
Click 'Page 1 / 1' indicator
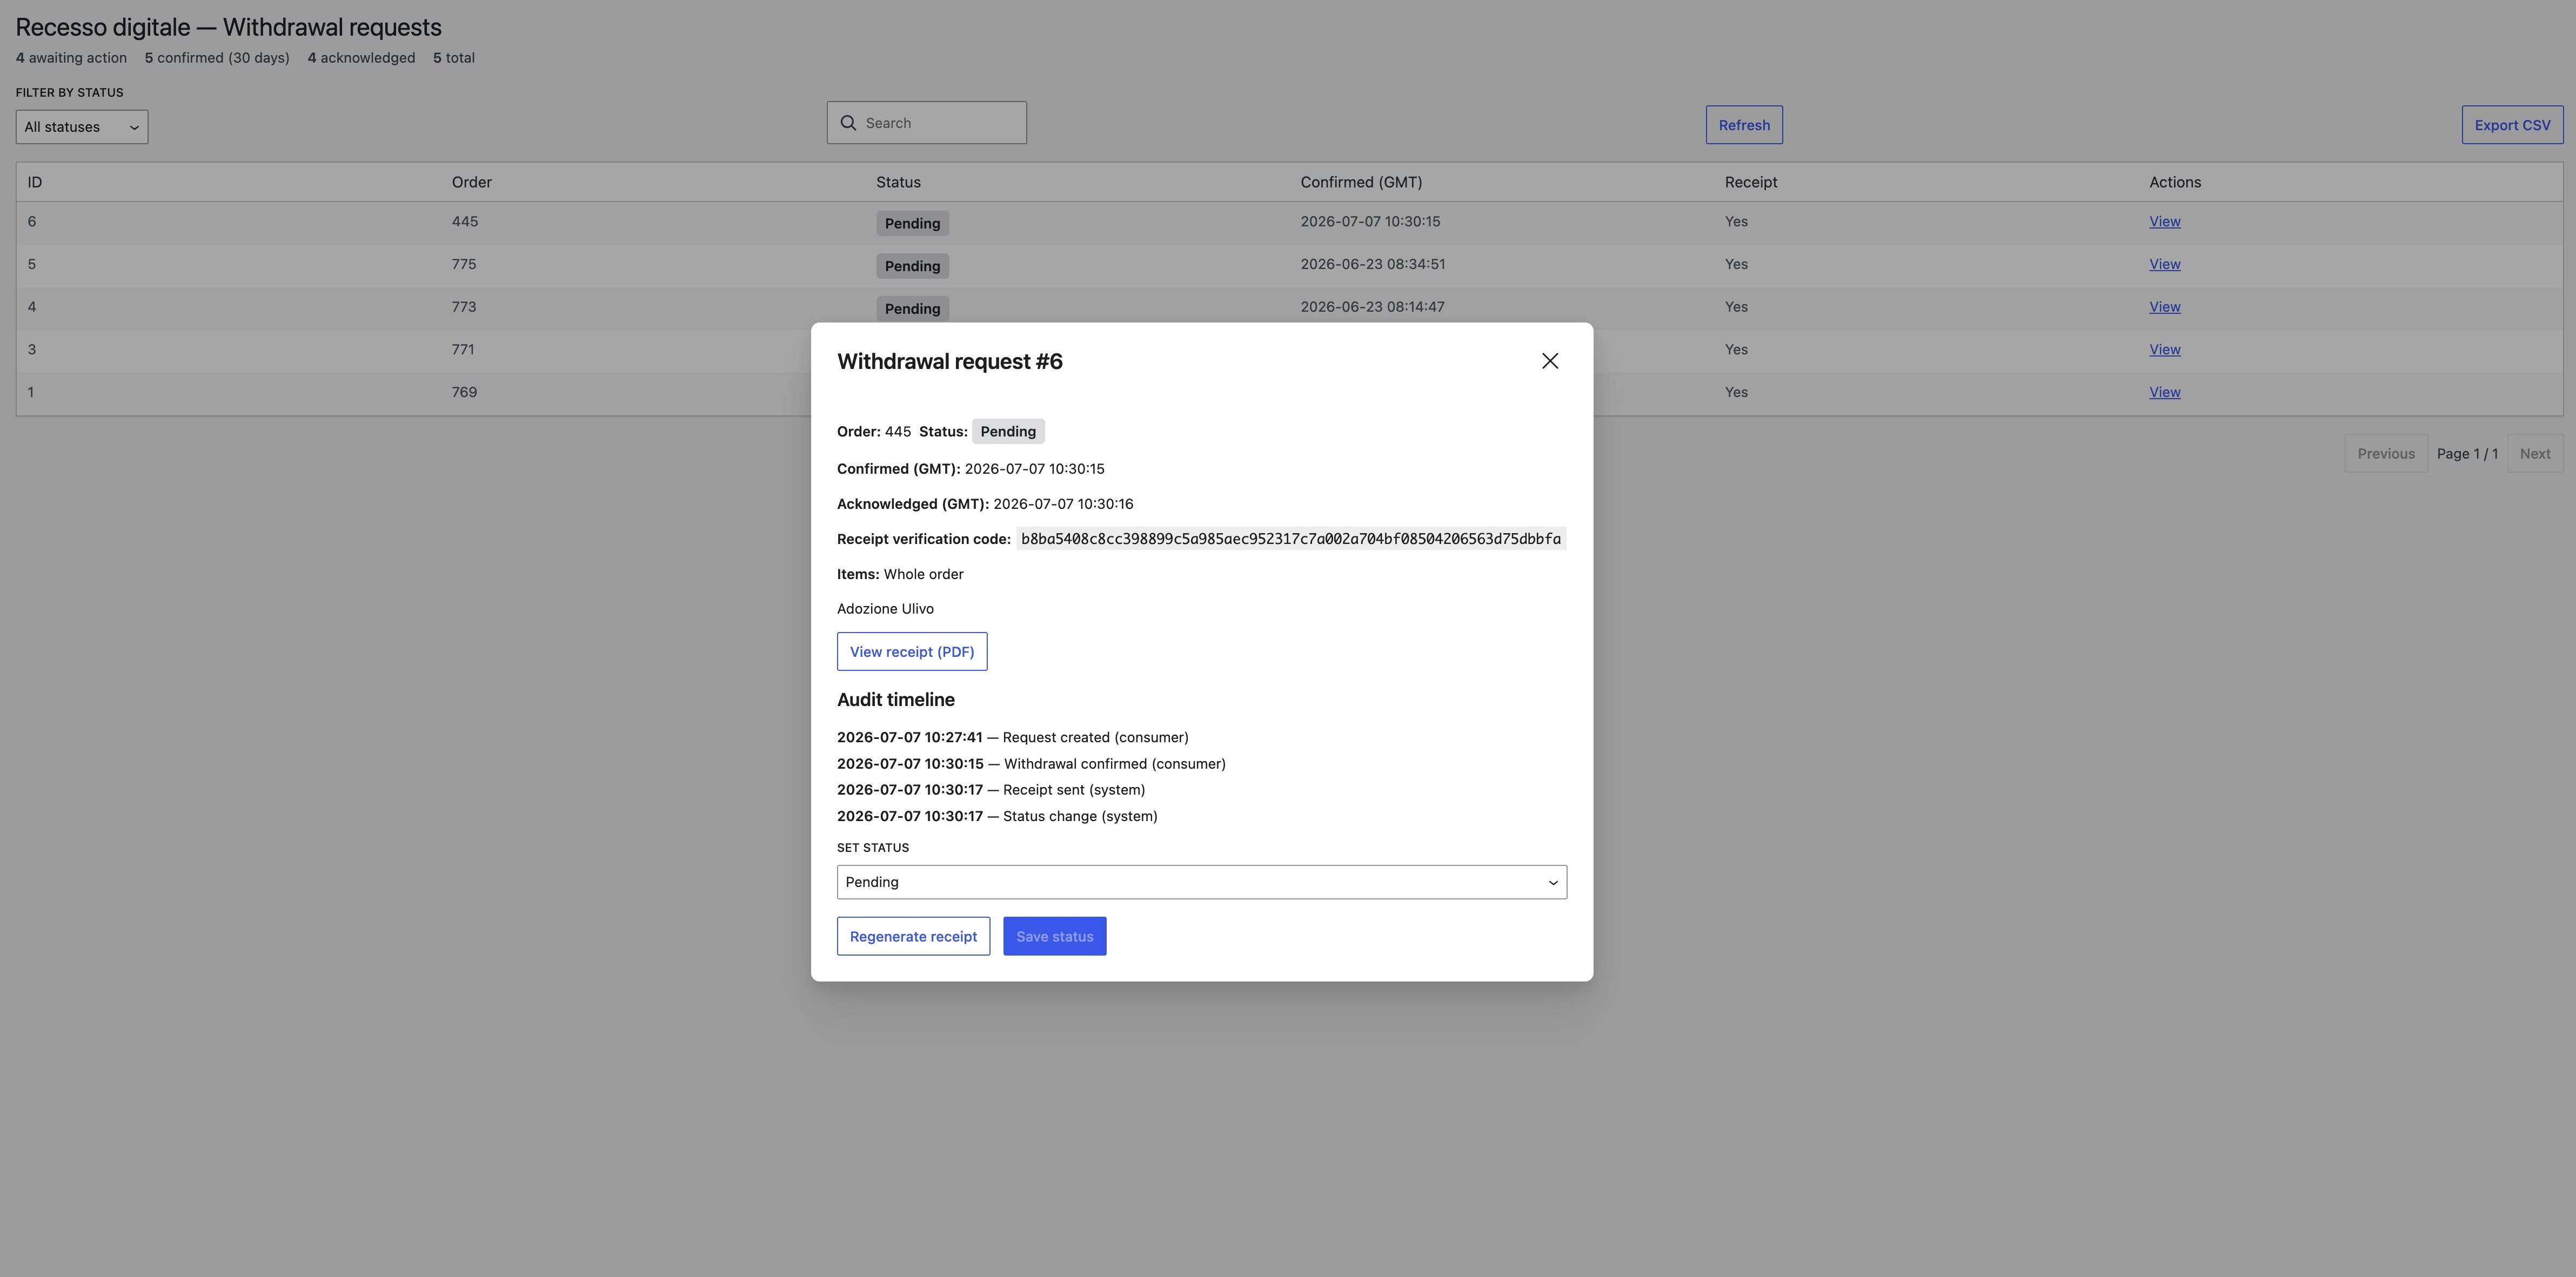2467,454
